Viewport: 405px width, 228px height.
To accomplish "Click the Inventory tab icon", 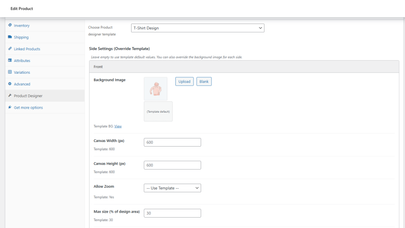I will (x=10, y=25).
